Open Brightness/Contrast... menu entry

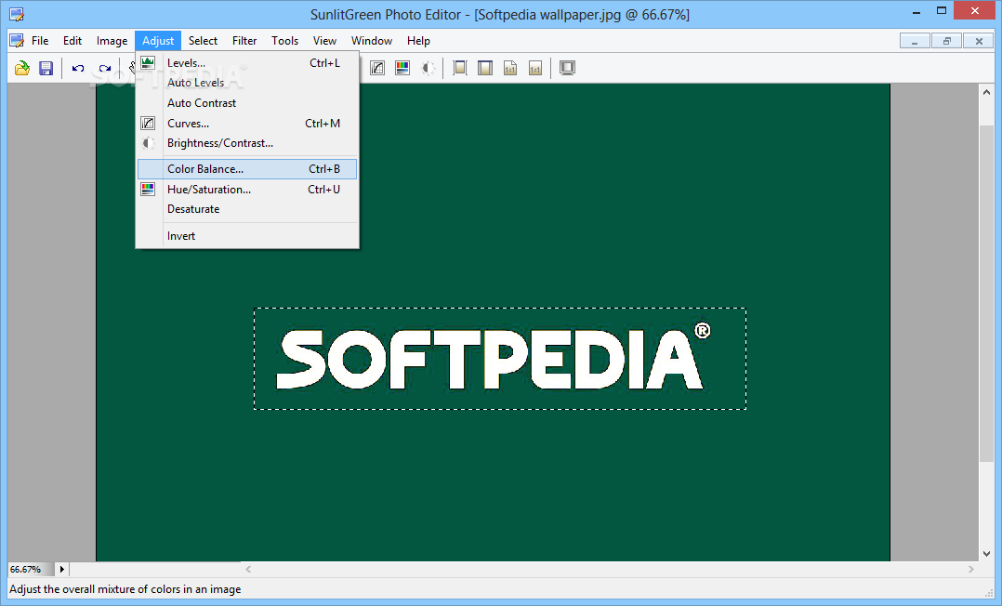(247, 143)
